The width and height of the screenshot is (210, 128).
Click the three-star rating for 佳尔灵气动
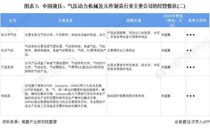click(x=190, y=35)
